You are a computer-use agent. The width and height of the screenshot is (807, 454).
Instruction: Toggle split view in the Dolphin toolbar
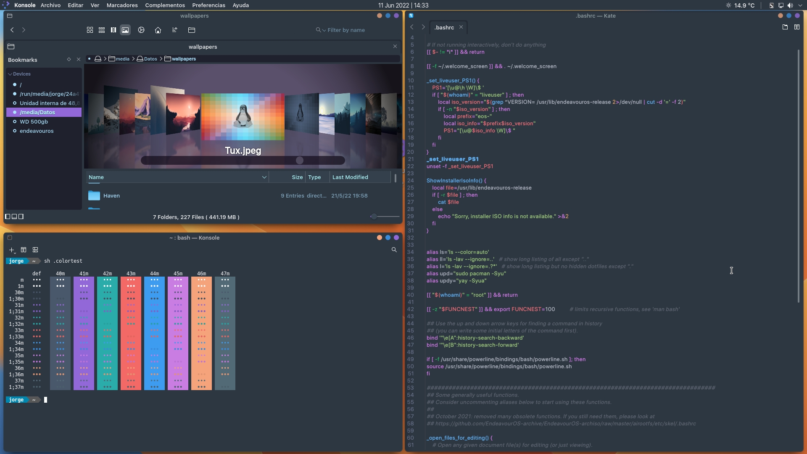click(192, 30)
